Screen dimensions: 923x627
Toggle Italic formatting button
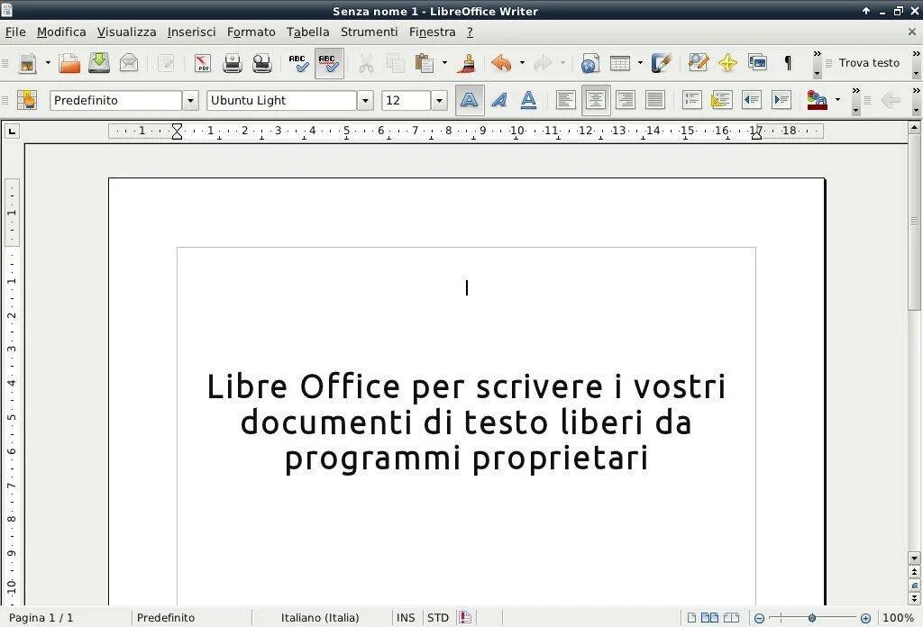pos(499,101)
